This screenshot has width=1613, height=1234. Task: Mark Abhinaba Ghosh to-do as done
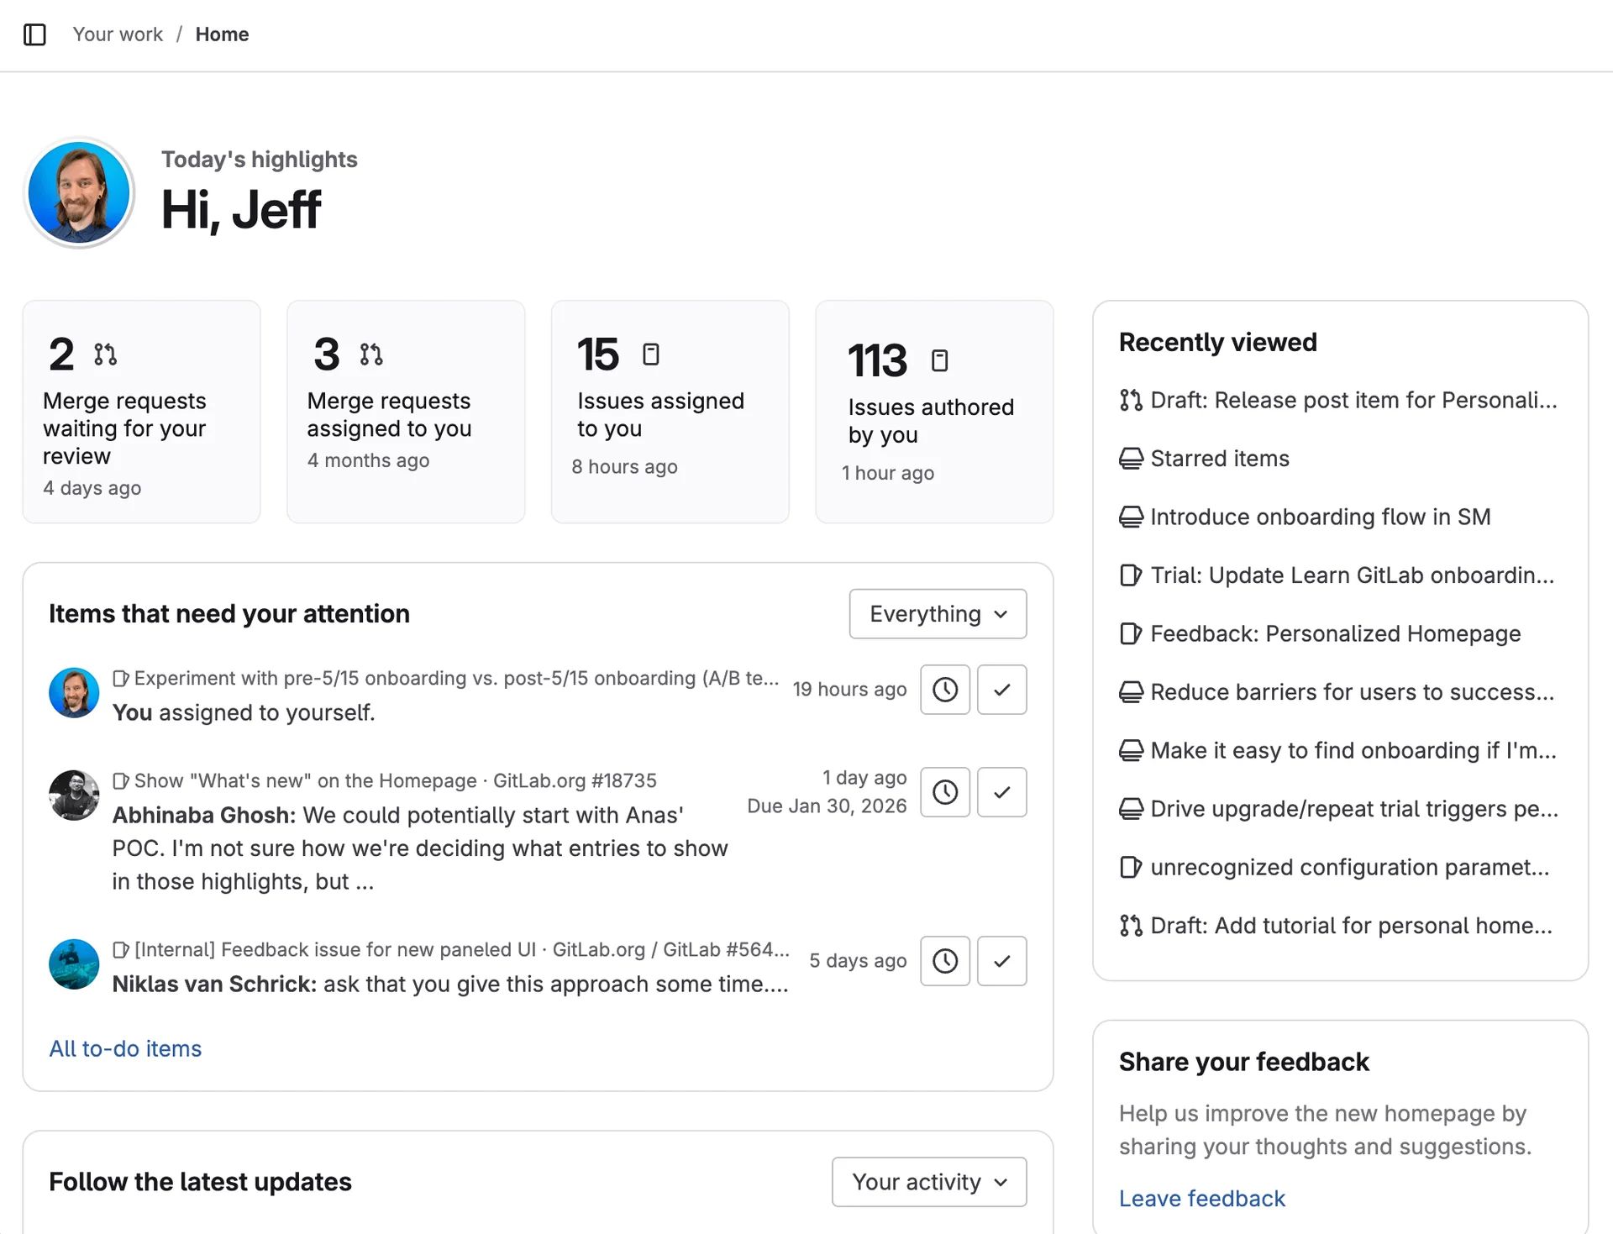click(x=1001, y=792)
